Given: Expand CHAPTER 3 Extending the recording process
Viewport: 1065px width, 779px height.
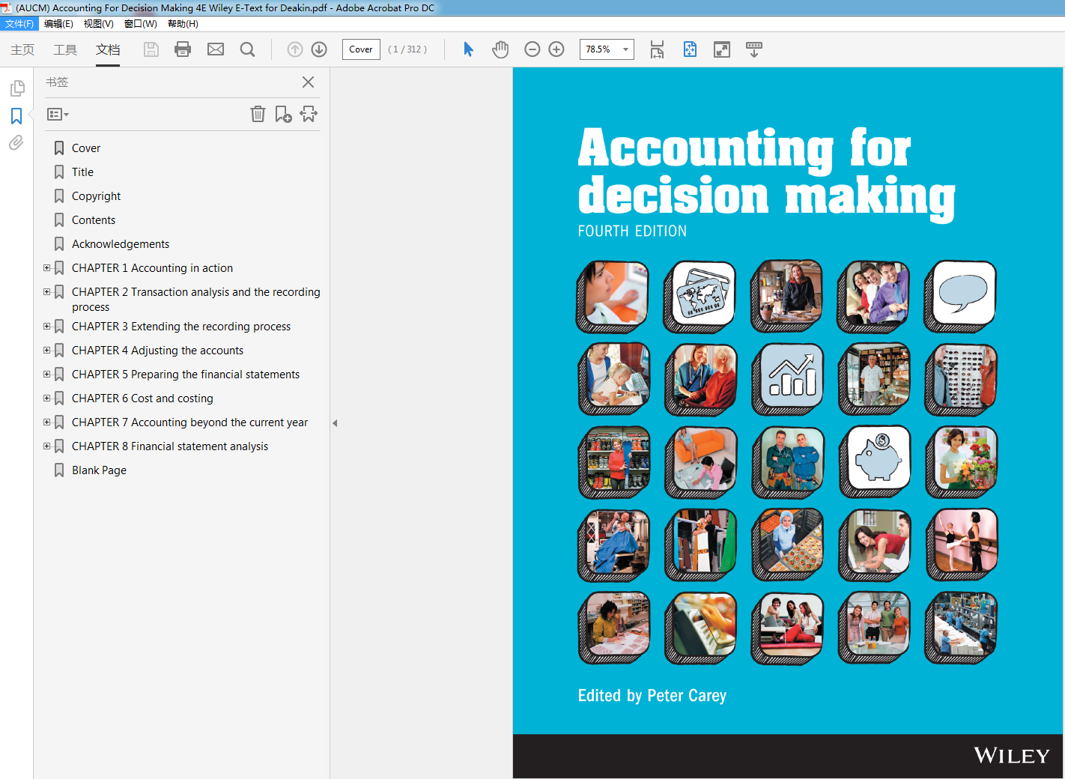Looking at the screenshot, I should pos(46,326).
